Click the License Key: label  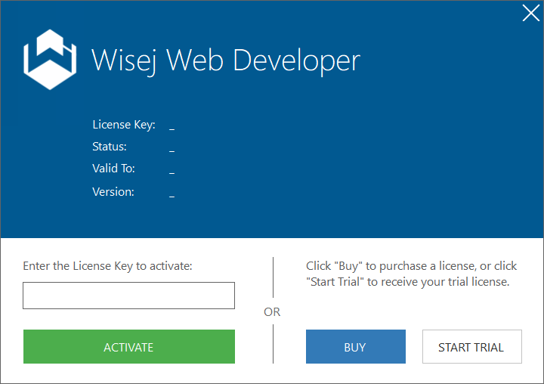(x=124, y=125)
